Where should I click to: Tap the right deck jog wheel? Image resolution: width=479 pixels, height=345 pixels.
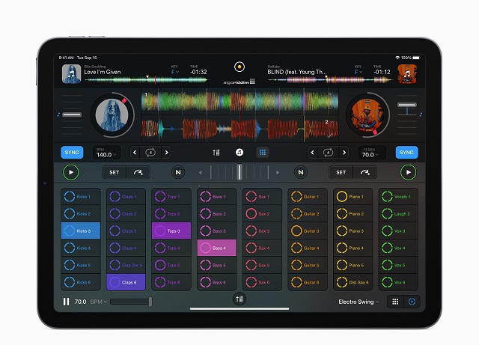point(367,115)
